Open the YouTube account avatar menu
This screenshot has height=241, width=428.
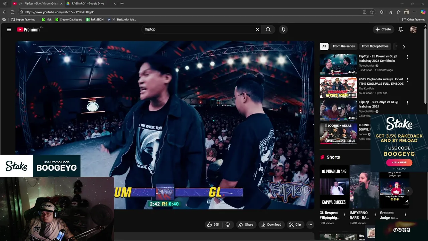[413, 29]
